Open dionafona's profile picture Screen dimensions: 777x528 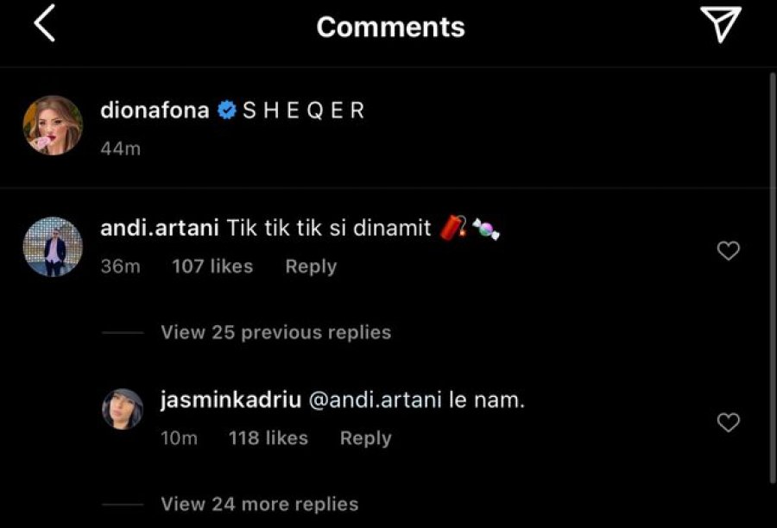(x=53, y=126)
